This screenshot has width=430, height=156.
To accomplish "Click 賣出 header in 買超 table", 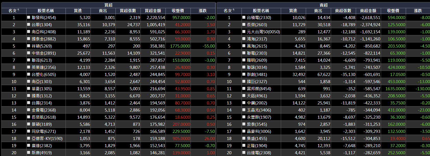I will [x=103, y=11].
